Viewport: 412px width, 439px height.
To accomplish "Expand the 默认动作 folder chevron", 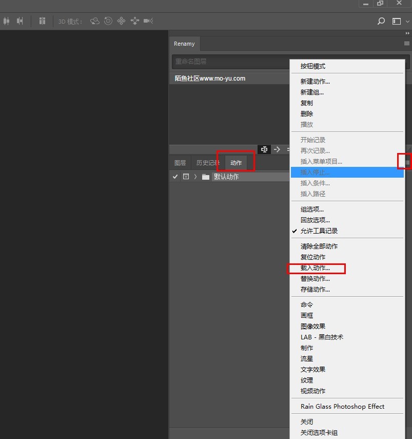I will (195, 177).
